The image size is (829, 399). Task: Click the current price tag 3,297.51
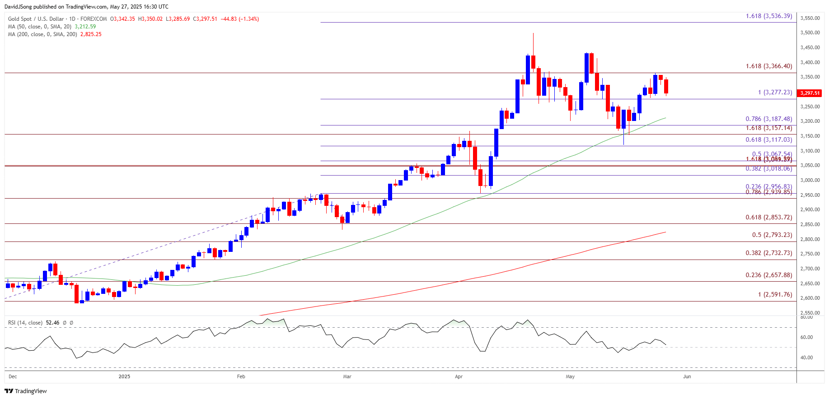pos(810,93)
